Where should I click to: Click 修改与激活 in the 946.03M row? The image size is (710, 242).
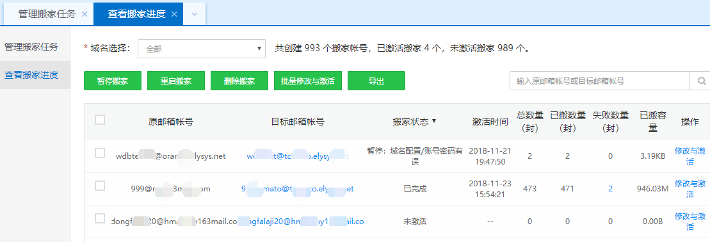690,188
